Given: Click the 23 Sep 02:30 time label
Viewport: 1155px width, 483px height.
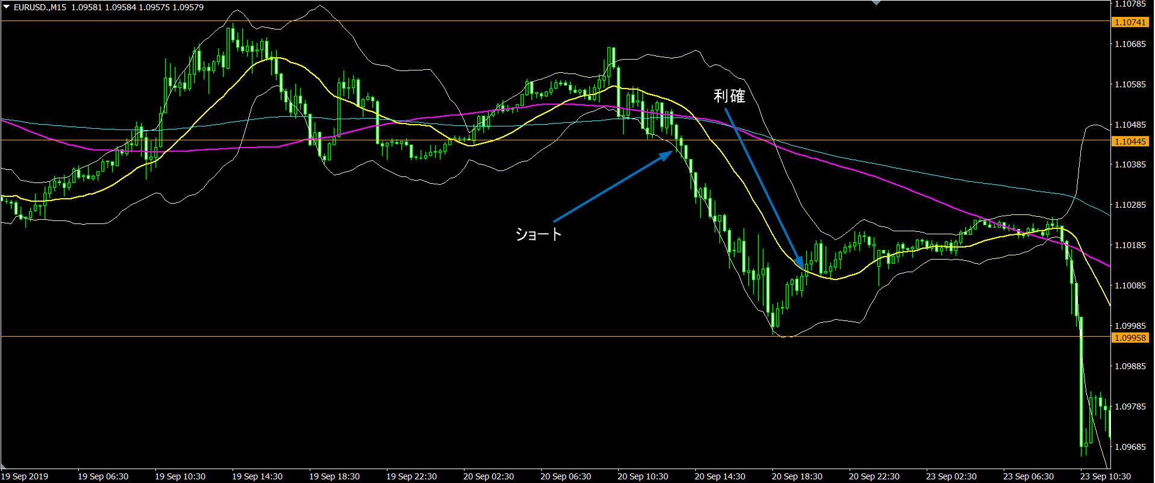Looking at the screenshot, I should (x=951, y=476).
